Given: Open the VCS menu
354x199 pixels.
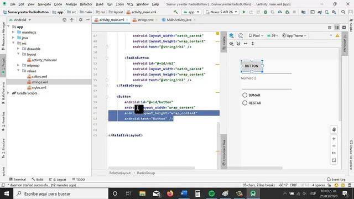Looking at the screenshot, I should pos(130,4).
